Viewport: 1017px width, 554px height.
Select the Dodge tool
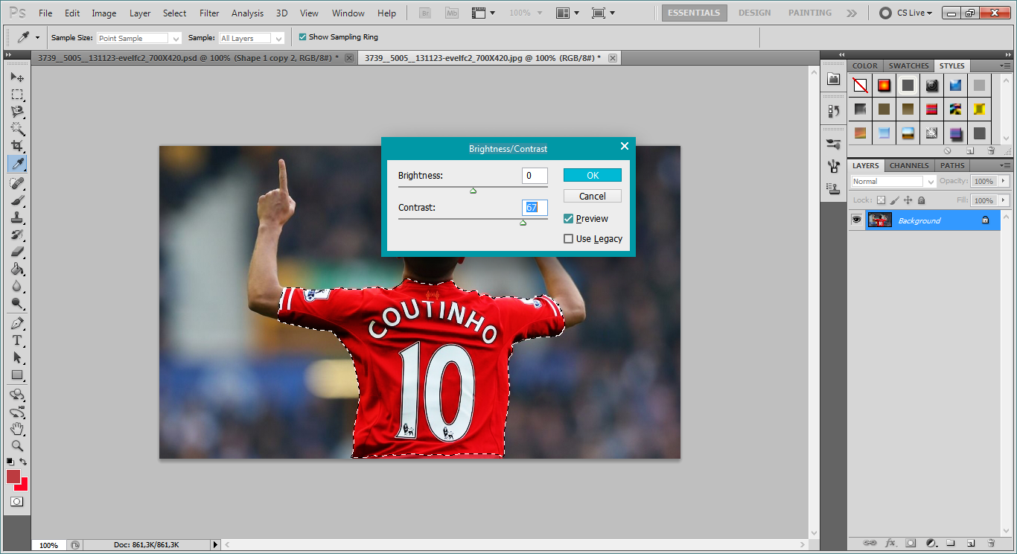(17, 303)
